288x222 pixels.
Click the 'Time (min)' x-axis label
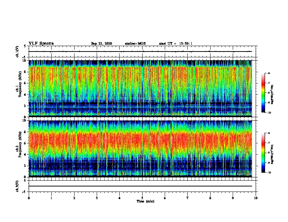coord(145,201)
